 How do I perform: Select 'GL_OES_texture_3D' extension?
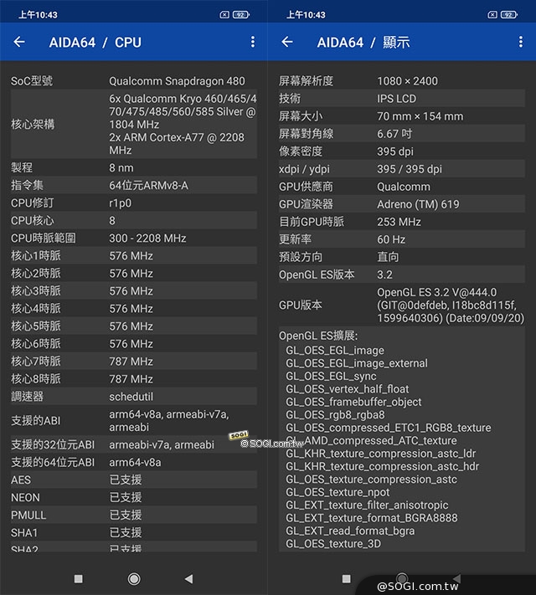click(x=333, y=544)
